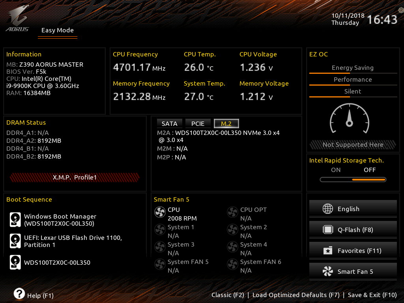The height and width of the screenshot is (303, 404).
Task: Click the System 2 fan icon
Action: 232,230
